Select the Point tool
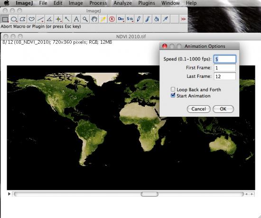The image size is (261, 218). pos(58,19)
